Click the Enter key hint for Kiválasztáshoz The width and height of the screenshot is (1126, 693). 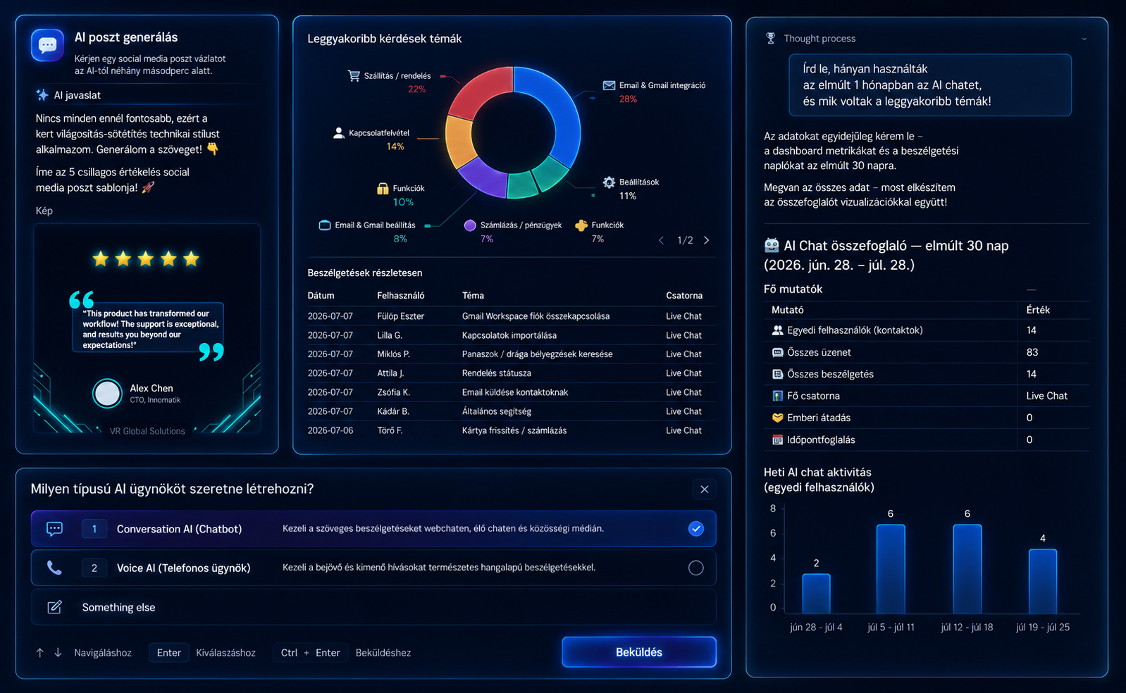pyautogui.click(x=169, y=653)
